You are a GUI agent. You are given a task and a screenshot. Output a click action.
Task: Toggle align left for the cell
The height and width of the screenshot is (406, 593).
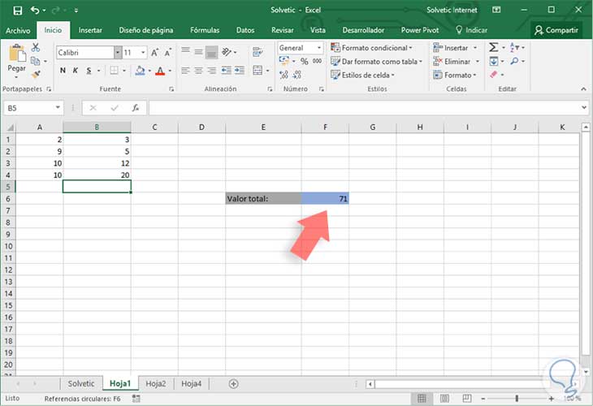(185, 71)
